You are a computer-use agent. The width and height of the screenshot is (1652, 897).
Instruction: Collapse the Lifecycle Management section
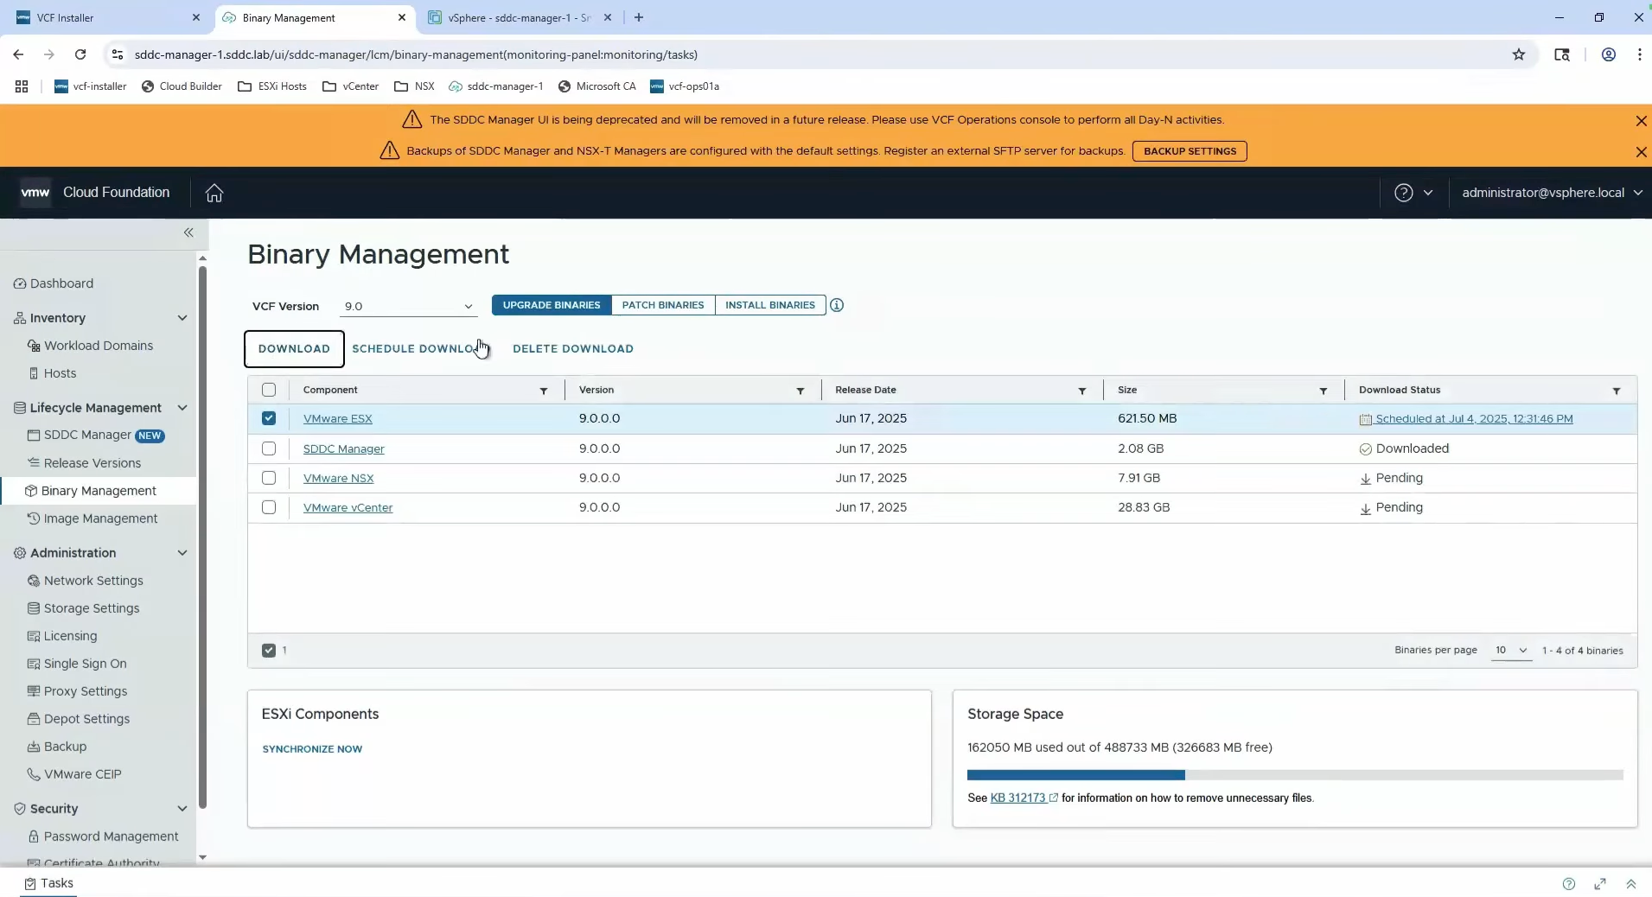coord(182,408)
